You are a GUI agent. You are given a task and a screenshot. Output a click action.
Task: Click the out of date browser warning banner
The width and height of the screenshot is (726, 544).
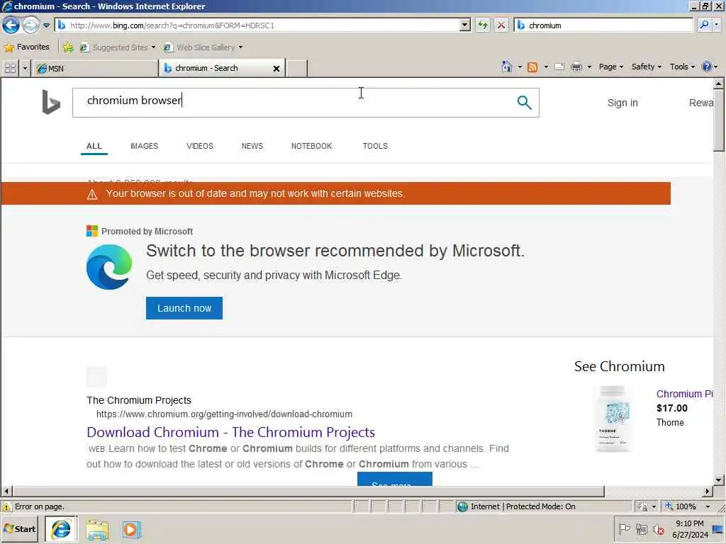coord(335,193)
